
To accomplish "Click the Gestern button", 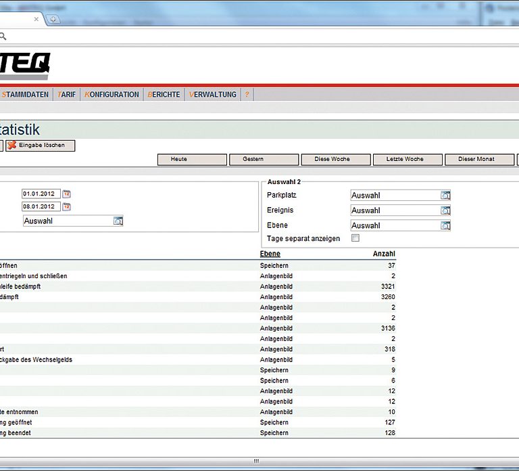I will pyautogui.click(x=264, y=159).
